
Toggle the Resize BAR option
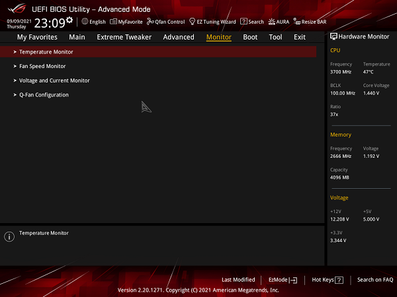tap(310, 22)
